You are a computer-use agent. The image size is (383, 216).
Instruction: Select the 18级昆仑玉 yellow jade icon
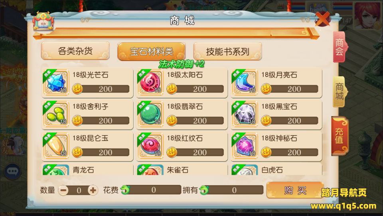[x=56, y=146]
